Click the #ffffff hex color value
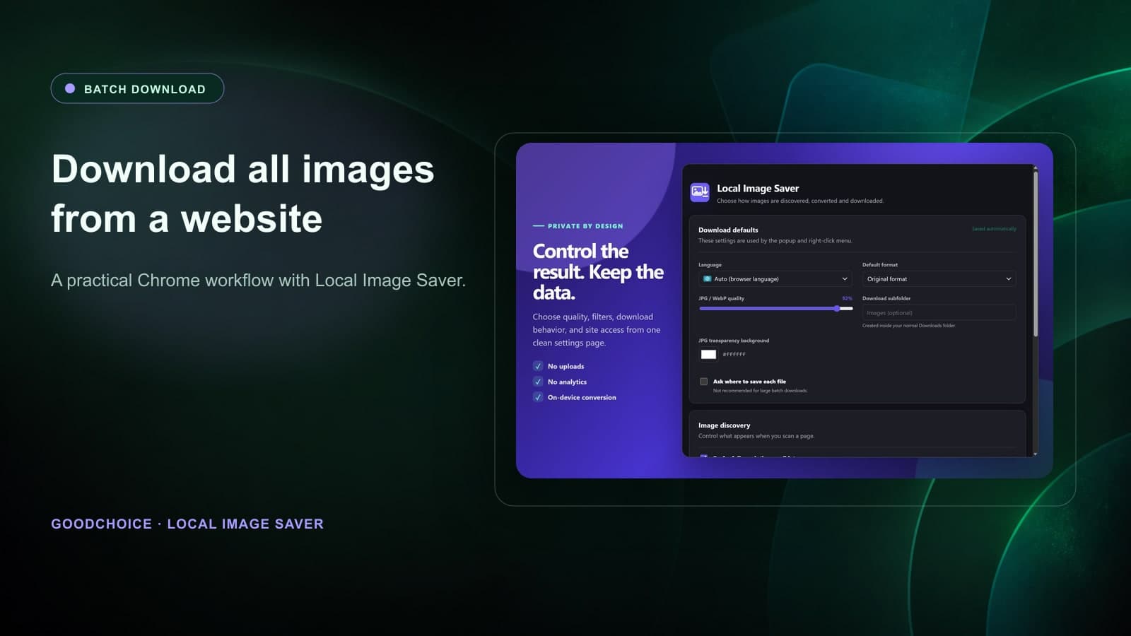This screenshot has width=1131, height=636. [x=734, y=355]
